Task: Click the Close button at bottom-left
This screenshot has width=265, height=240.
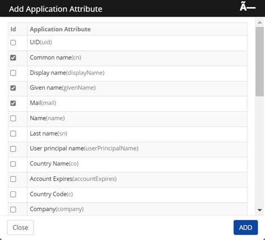Action: coord(21,228)
